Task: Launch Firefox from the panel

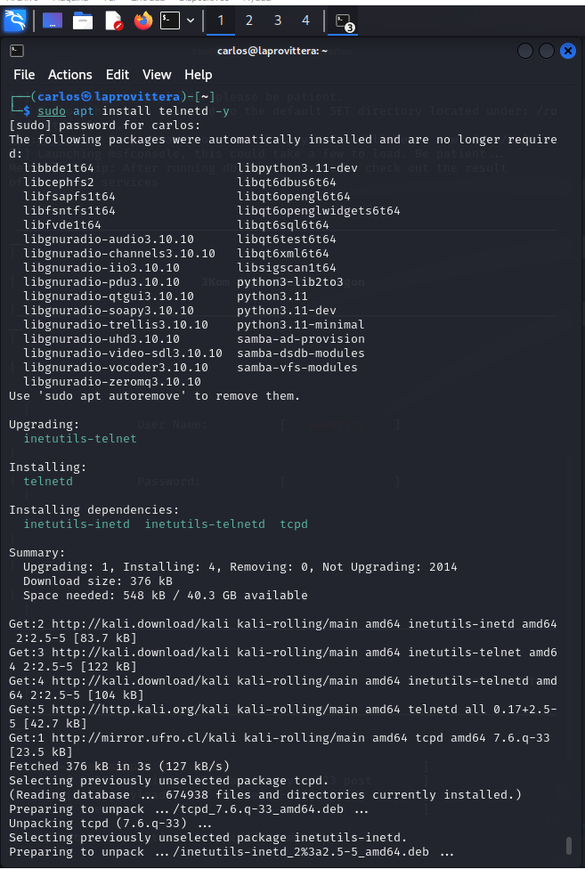Action: point(143,20)
